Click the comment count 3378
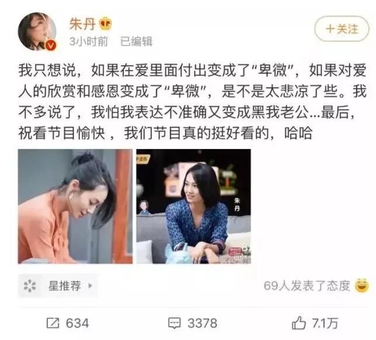 [203, 323]
